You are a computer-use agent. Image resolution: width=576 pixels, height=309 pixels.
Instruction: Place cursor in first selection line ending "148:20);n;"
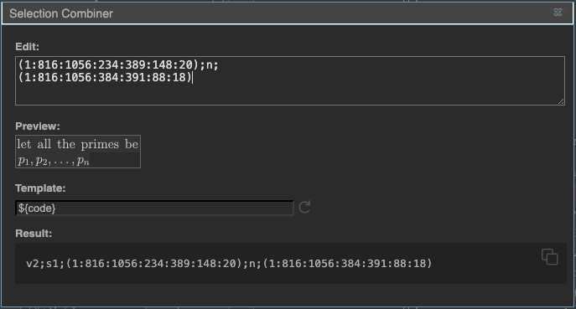point(118,65)
